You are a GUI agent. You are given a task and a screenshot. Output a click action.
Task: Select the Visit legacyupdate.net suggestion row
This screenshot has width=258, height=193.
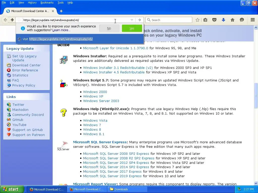(80, 39)
